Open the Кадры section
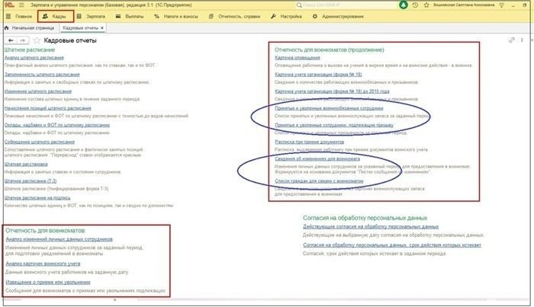 [x=55, y=16]
